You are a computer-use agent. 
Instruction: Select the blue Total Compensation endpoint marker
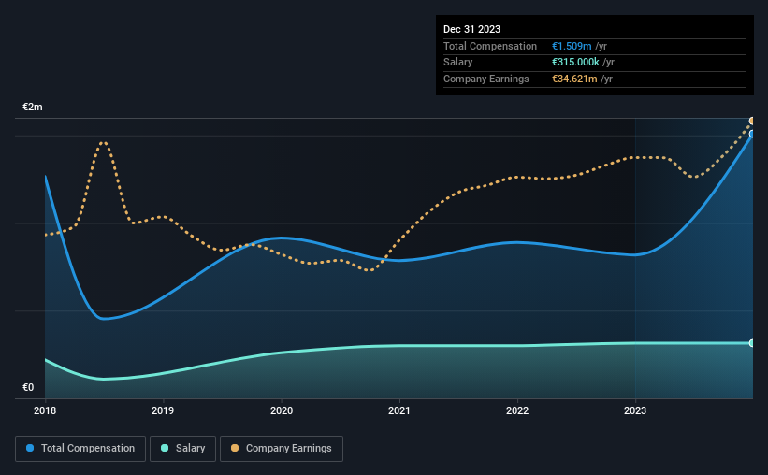coord(751,134)
